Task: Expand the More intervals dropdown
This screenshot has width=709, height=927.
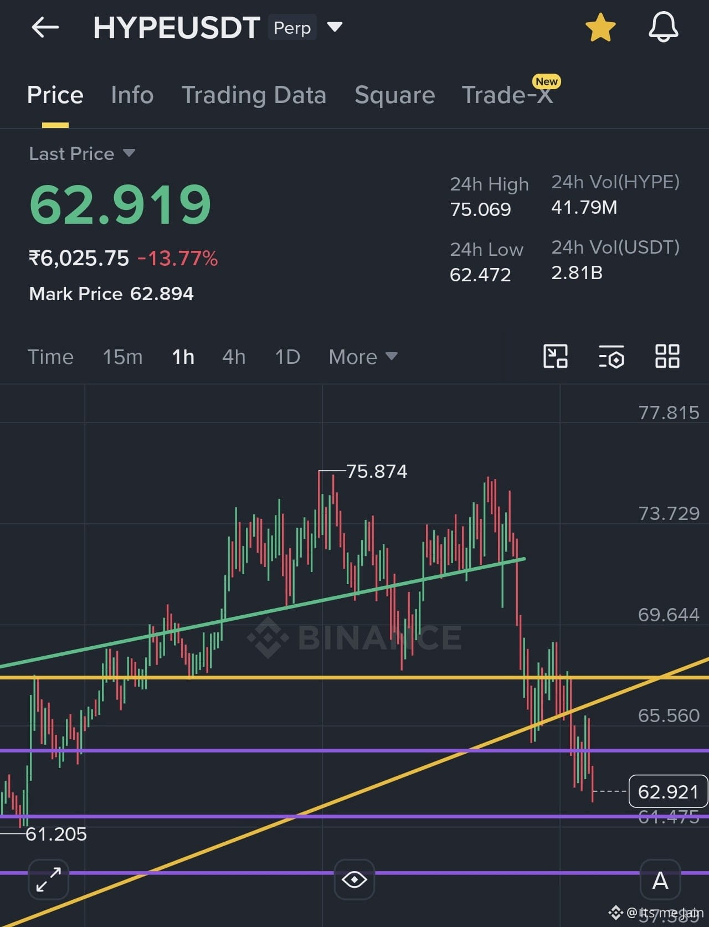Action: 363,357
